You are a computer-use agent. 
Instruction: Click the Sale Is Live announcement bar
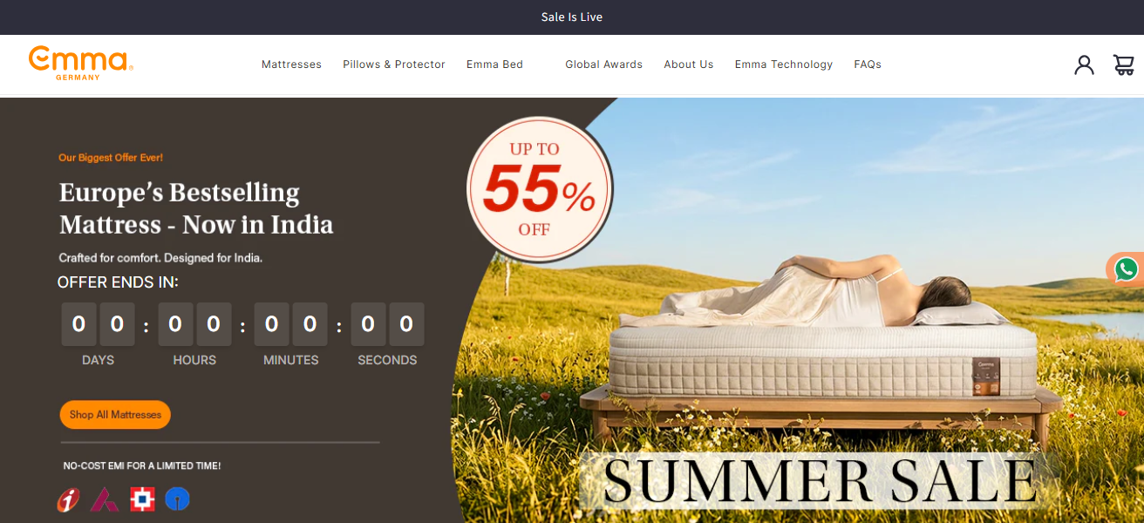[572, 17]
